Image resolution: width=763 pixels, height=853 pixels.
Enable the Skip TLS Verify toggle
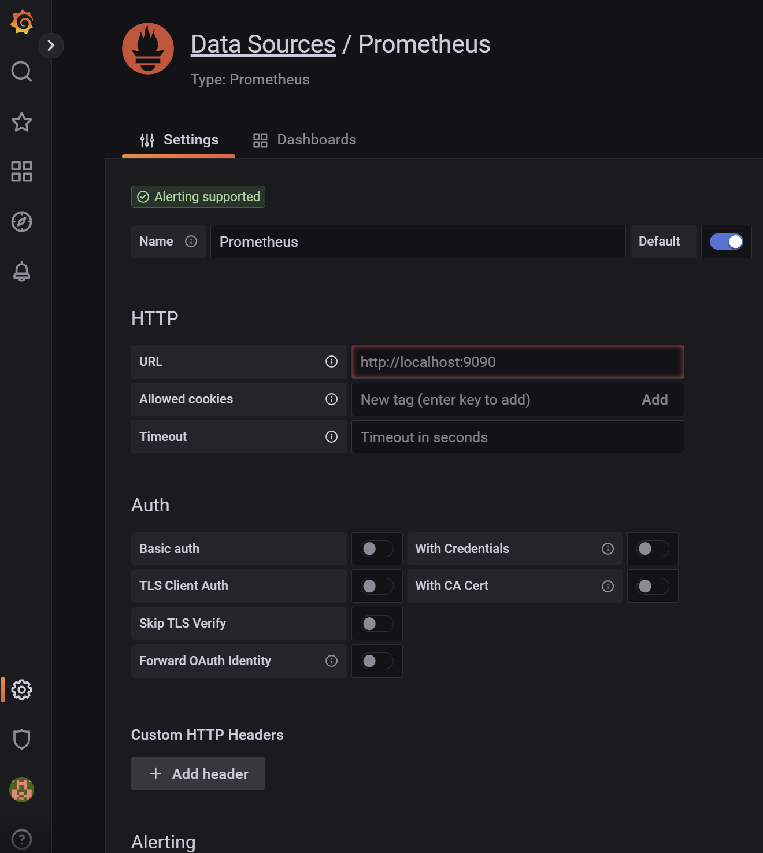[377, 624]
